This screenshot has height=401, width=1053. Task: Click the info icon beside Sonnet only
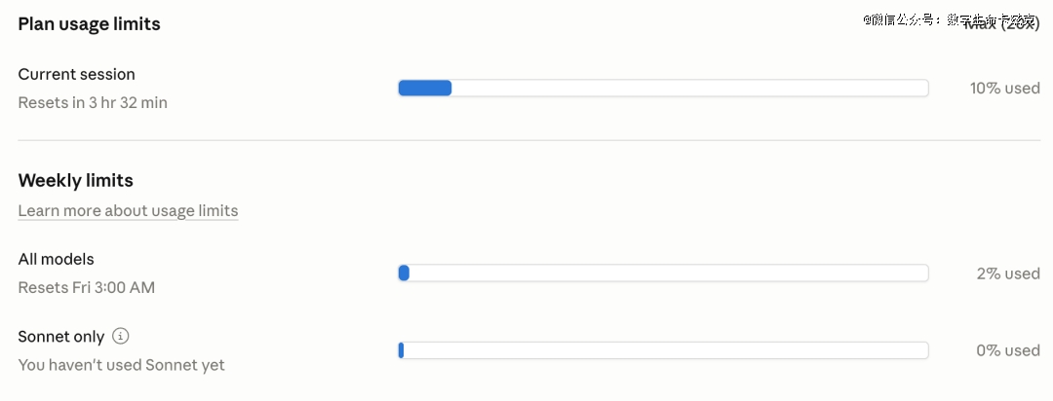(120, 336)
